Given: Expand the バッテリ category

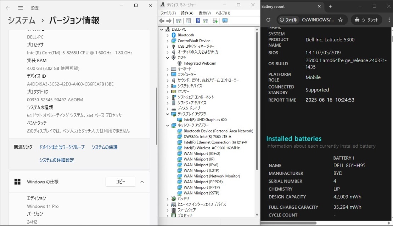Looking at the screenshot, I should click(168, 199).
